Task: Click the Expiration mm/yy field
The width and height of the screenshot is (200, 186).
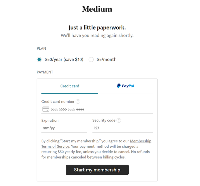Action: pyautogui.click(x=64, y=128)
